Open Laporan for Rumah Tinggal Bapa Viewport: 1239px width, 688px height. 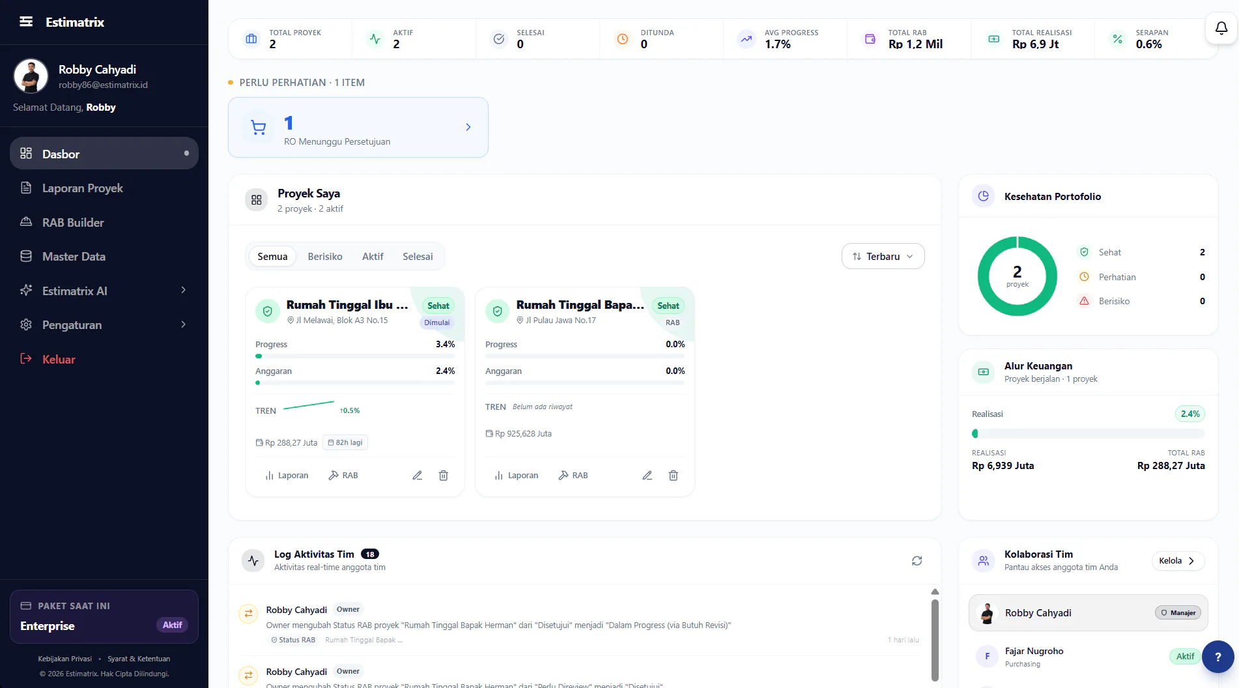[x=517, y=476]
